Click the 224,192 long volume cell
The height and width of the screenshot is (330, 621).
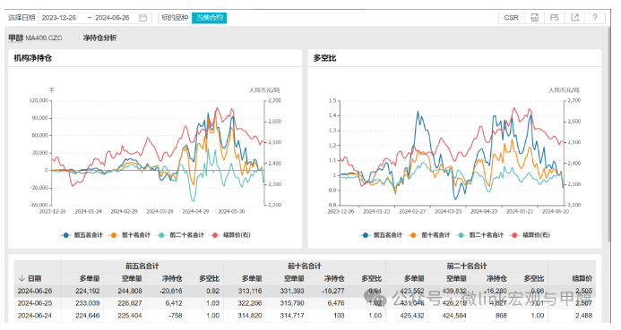coord(88,292)
